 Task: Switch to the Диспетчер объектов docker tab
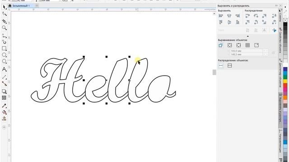280,73
